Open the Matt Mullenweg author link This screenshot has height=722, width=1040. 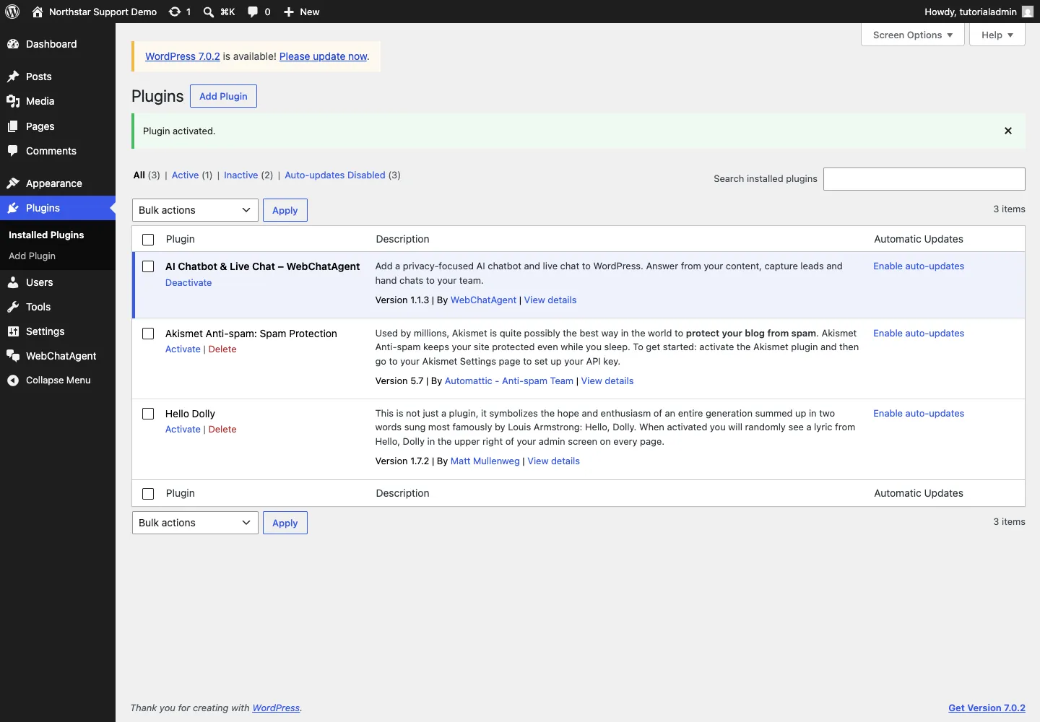tap(485, 461)
